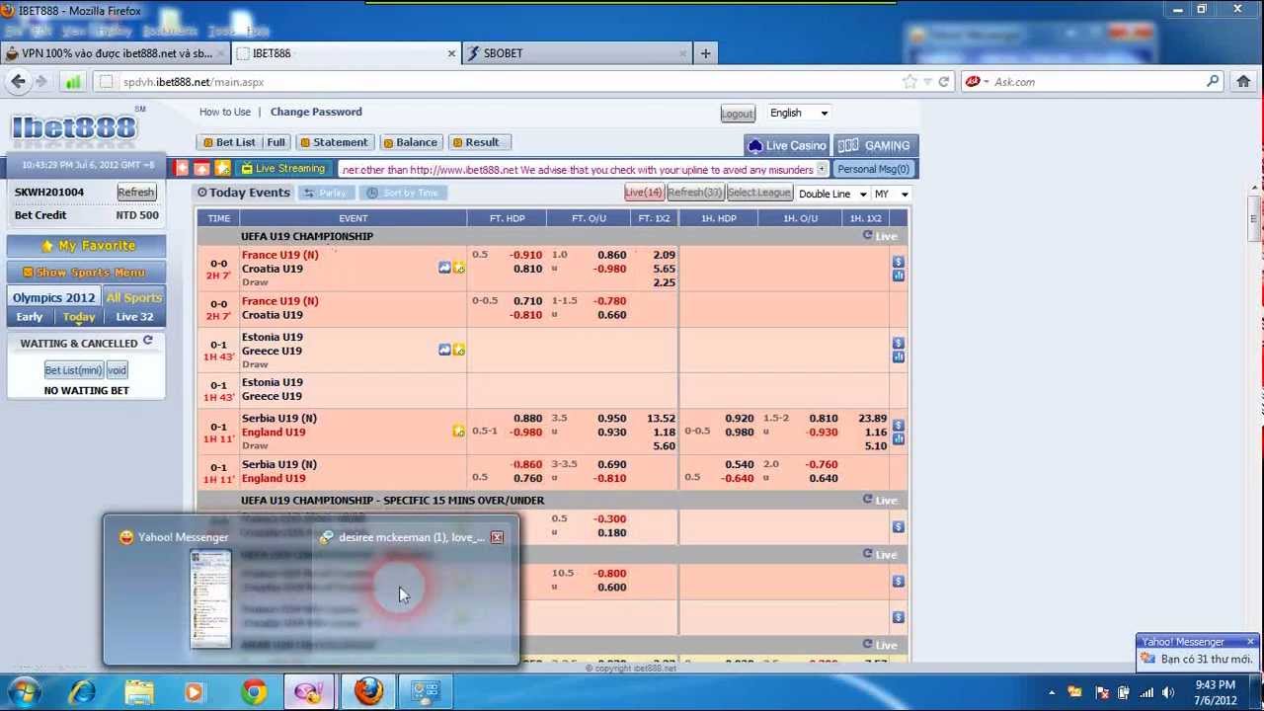Screen dimensions: 1264x711
Task: Expand the scrolling announcement with the plus button
Action: pyautogui.click(x=822, y=169)
